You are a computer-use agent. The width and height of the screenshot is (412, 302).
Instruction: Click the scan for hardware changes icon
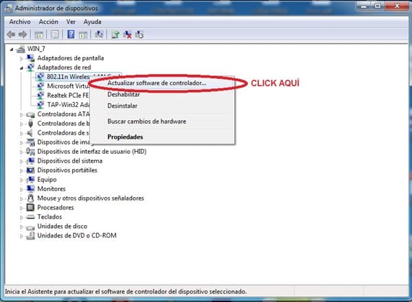(99, 34)
